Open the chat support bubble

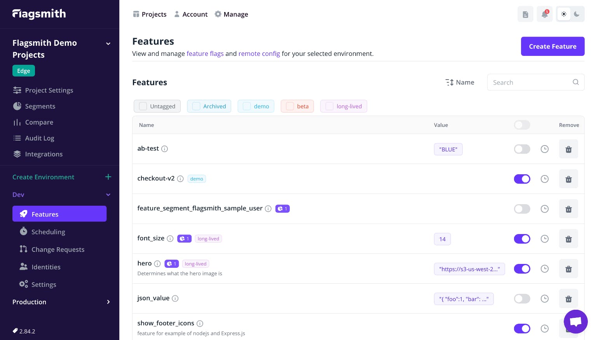click(575, 321)
